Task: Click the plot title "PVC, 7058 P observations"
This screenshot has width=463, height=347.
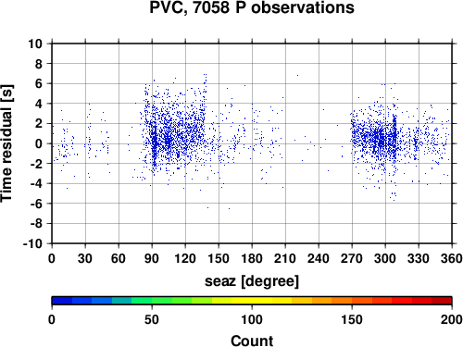Action: [252, 7]
